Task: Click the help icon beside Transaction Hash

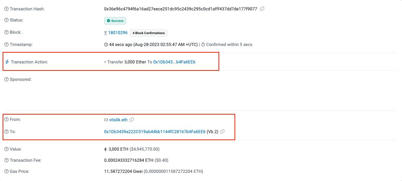Action: tap(6, 9)
